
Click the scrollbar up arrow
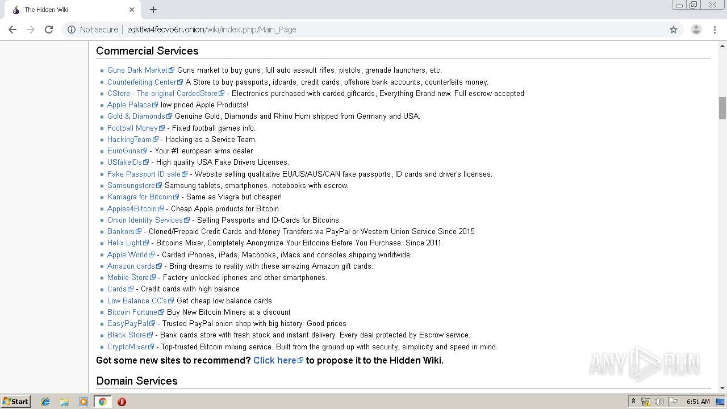click(x=722, y=45)
